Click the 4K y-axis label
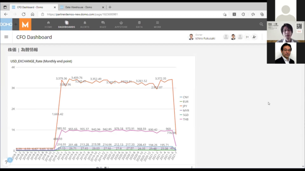Viewport: 305px width, 171px height. pos(13,67)
